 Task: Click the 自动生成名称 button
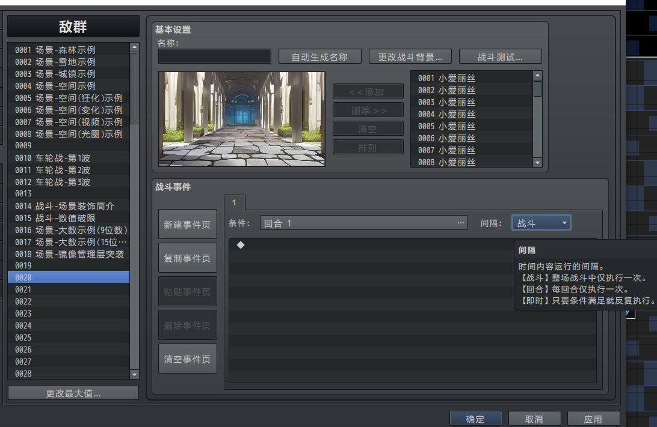[x=319, y=57]
